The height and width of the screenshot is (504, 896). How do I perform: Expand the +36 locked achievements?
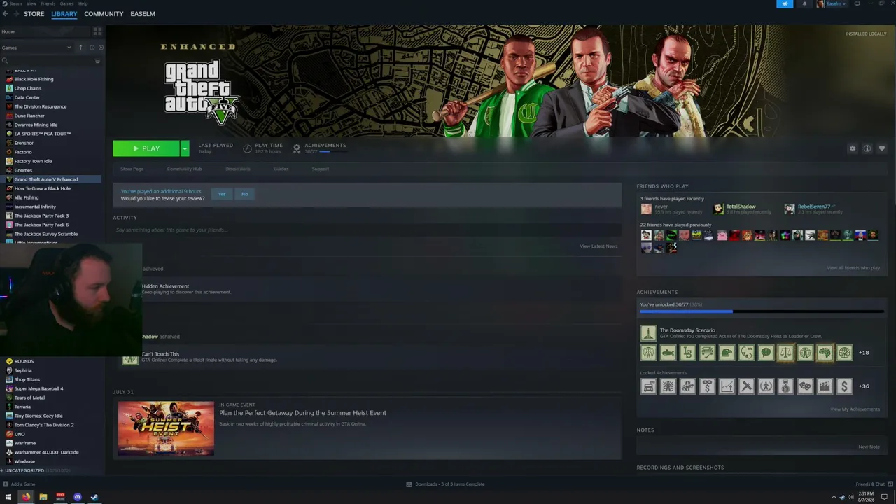coord(864,386)
